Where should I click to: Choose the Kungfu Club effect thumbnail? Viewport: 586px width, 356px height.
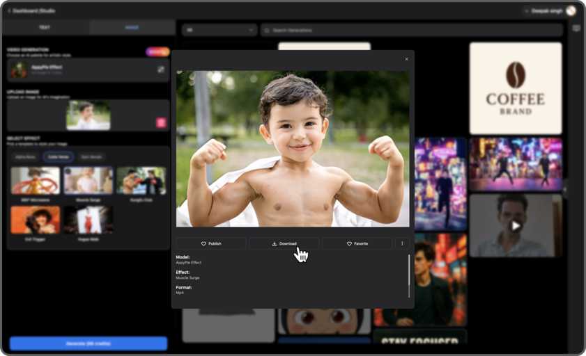(141, 181)
